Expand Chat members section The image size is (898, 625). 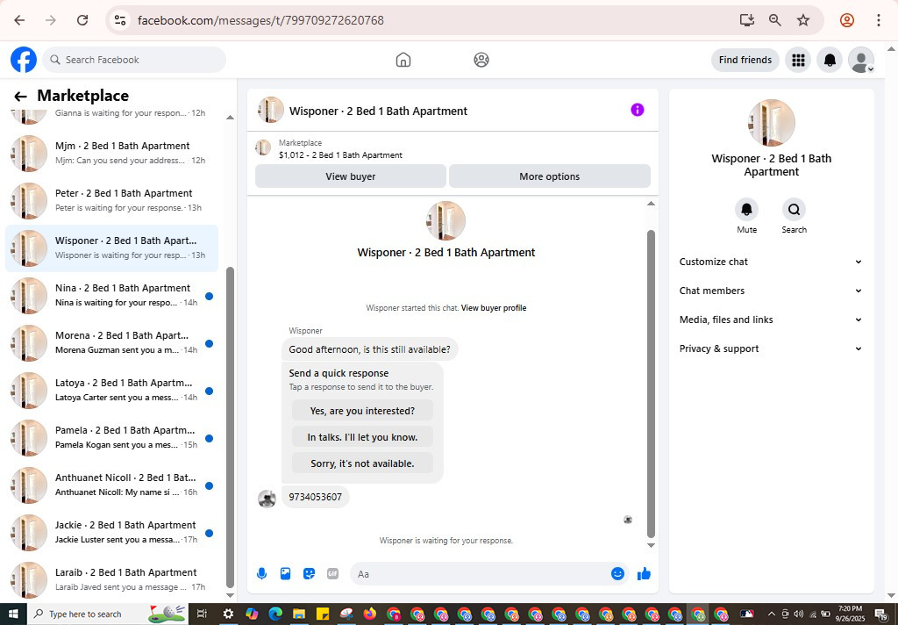click(771, 291)
